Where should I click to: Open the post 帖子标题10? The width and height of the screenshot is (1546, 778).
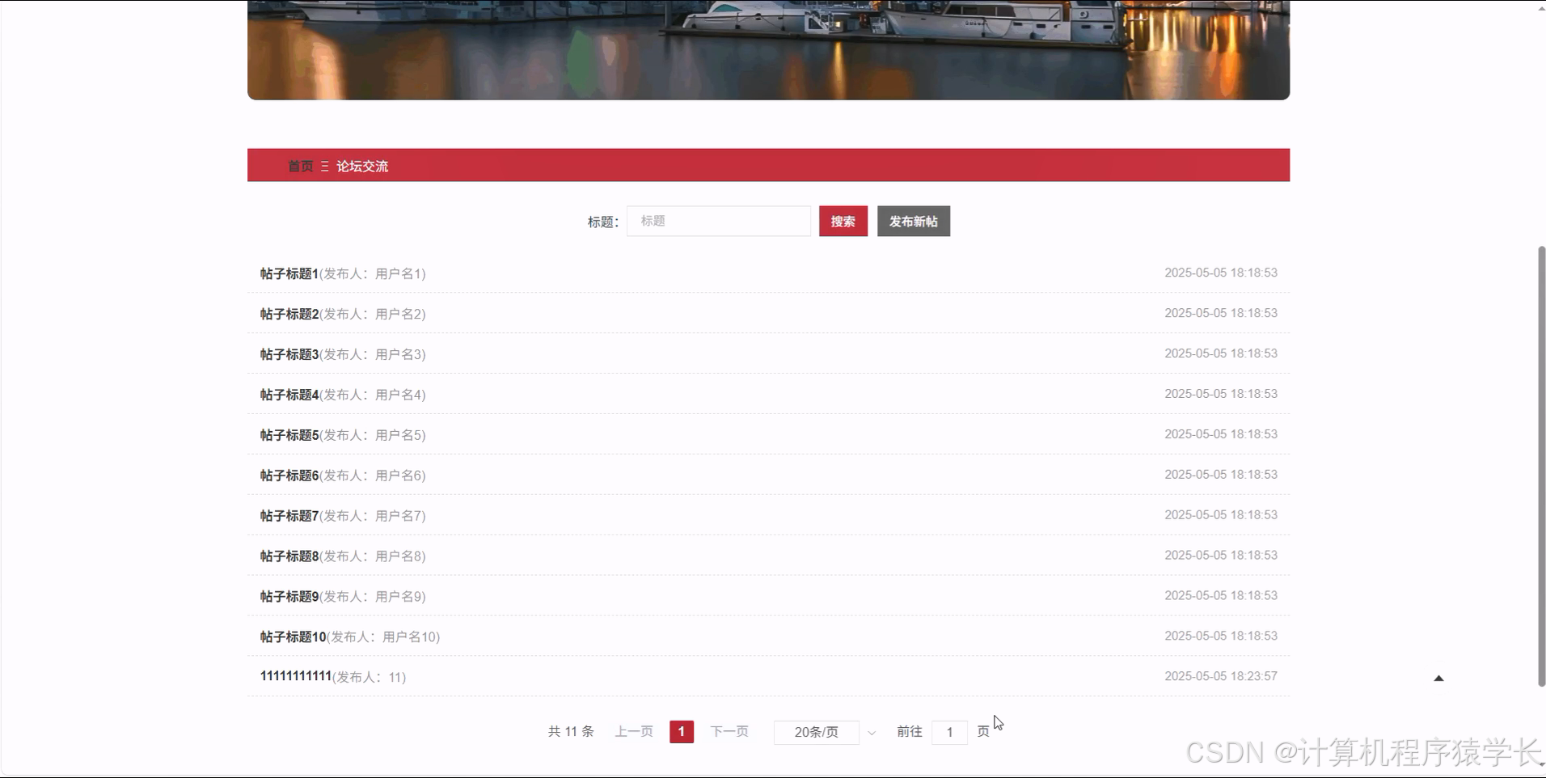point(292,636)
